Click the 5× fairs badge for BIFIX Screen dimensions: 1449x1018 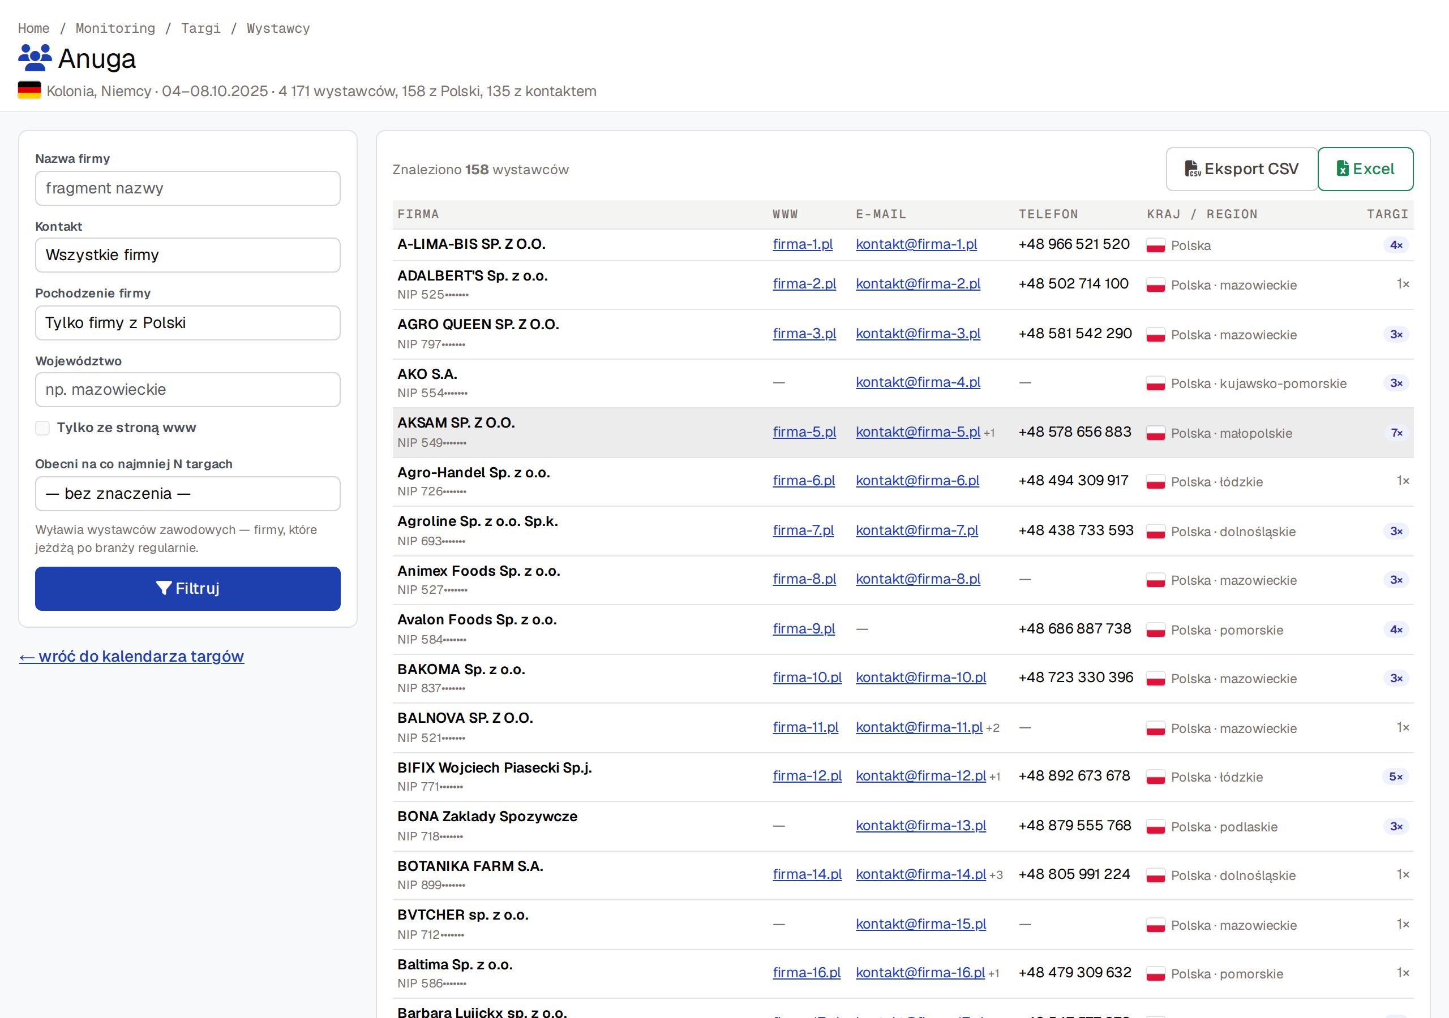1395,777
